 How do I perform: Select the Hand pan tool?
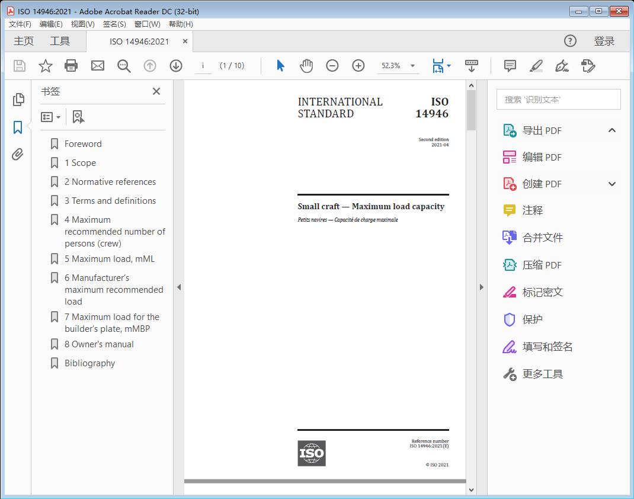point(306,66)
